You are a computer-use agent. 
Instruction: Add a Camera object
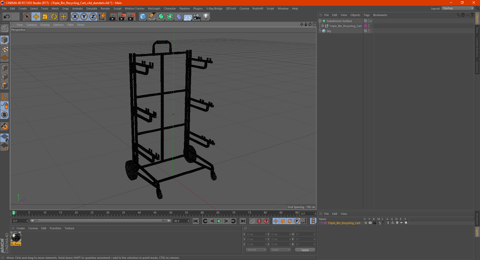click(x=197, y=17)
